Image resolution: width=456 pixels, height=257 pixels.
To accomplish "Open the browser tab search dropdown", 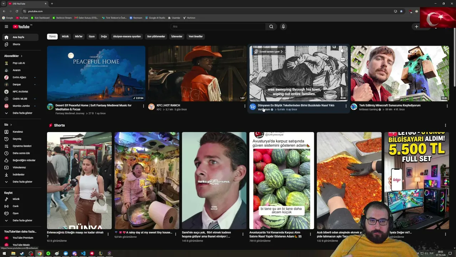I will click(x=4, y=4).
